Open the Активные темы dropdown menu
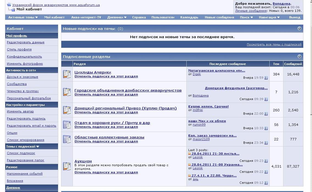 [x=23, y=17]
